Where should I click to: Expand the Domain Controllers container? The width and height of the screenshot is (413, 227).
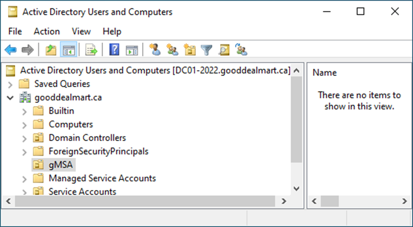point(24,138)
